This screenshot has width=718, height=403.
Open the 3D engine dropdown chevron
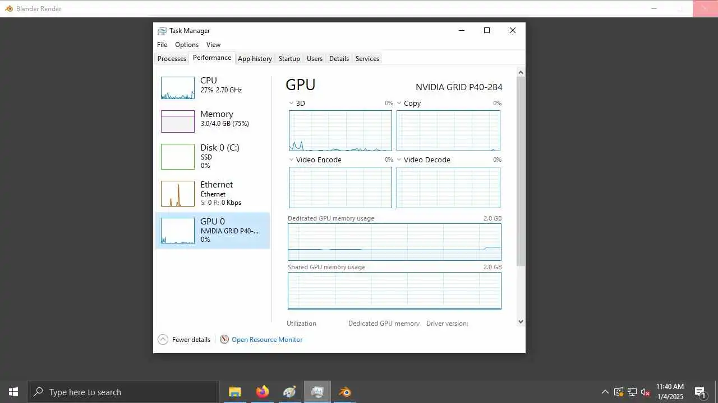291,103
